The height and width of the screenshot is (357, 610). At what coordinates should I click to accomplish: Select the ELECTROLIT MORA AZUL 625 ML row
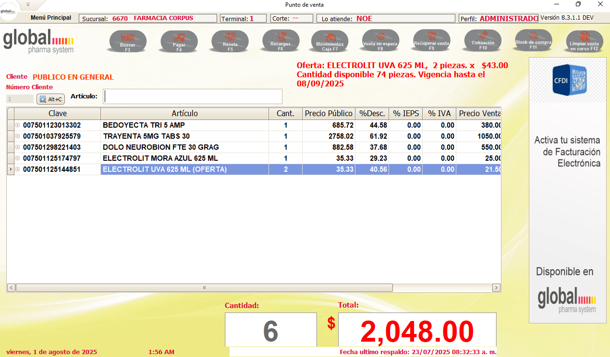(184, 158)
